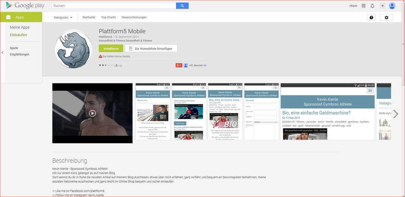Click the Beschreibung heading

coord(70,161)
